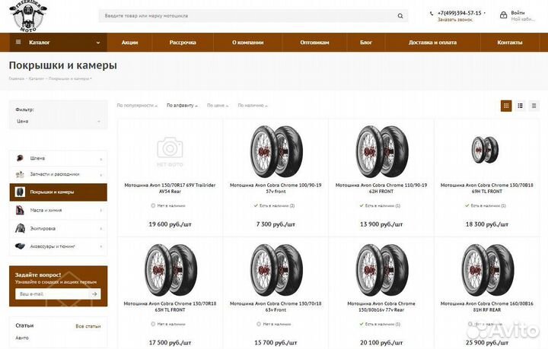Switch to compact table view
The width and height of the screenshot is (548, 349).
click(x=534, y=106)
